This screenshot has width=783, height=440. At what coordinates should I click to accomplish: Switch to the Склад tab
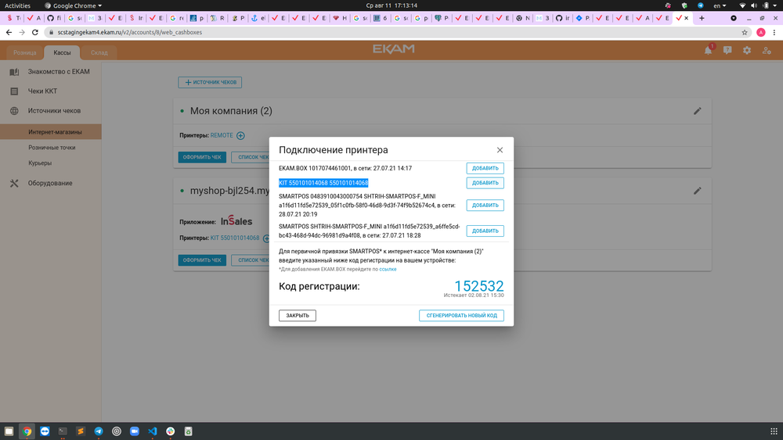click(99, 52)
